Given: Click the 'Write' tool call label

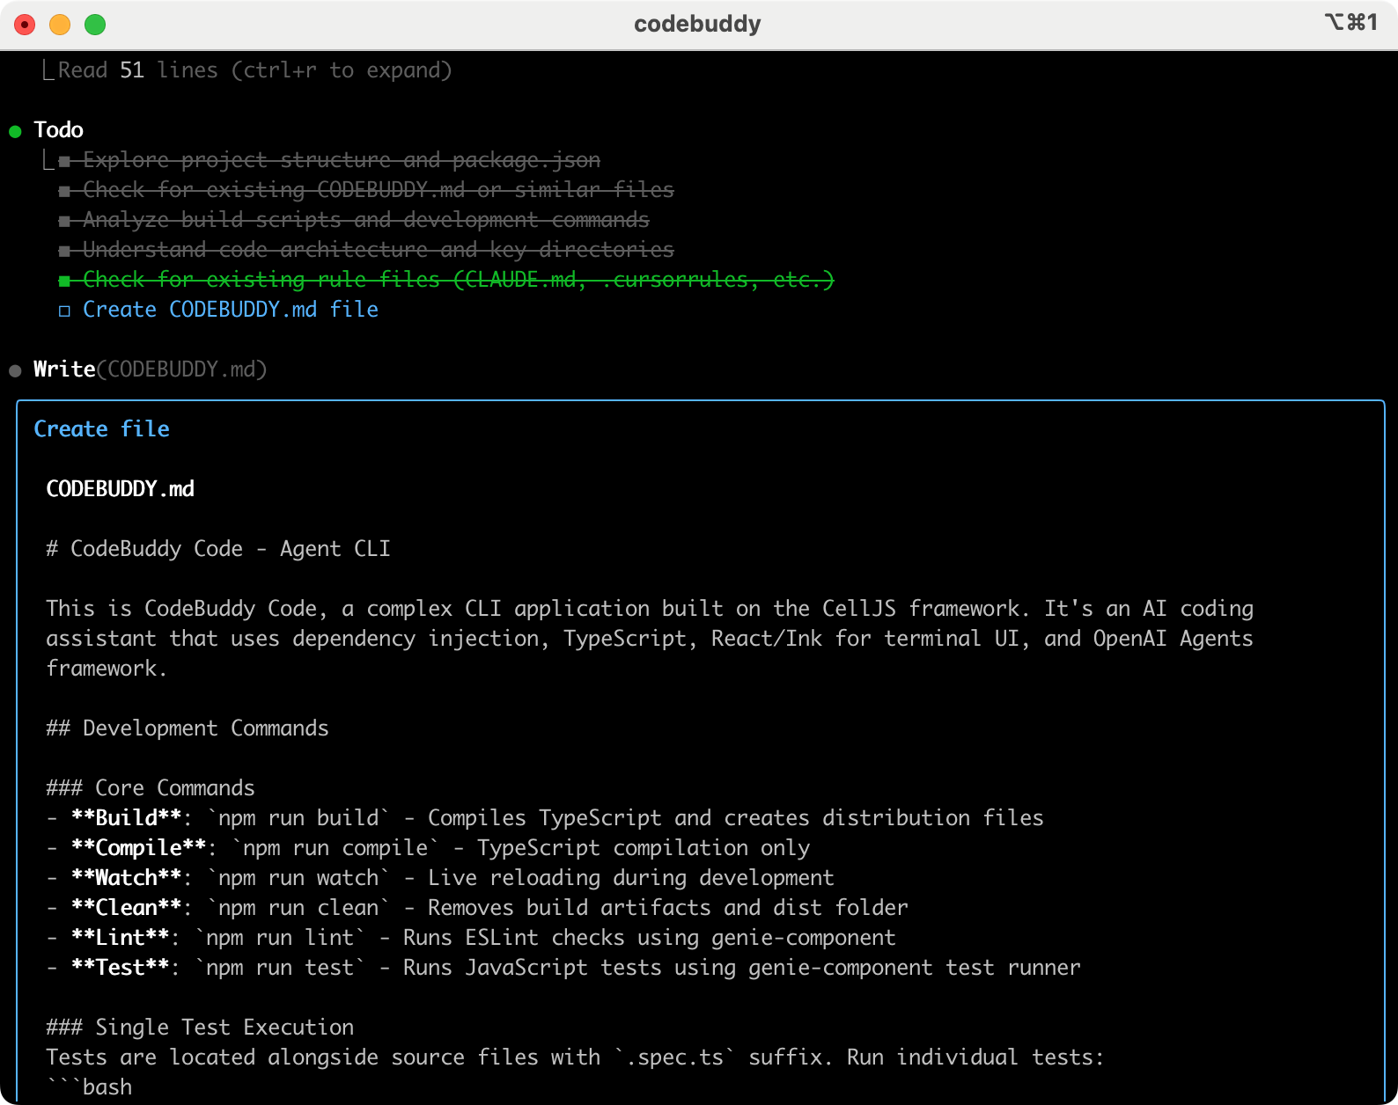Looking at the screenshot, I should (x=64, y=370).
